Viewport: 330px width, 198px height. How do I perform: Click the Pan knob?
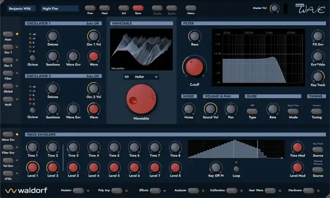pos(231,109)
